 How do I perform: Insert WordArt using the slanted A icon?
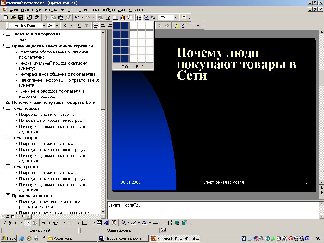click(x=107, y=223)
